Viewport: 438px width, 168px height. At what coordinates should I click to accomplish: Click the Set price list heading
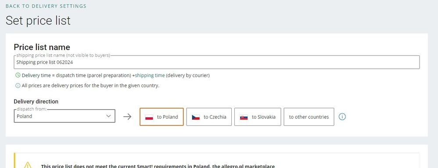tap(38, 21)
